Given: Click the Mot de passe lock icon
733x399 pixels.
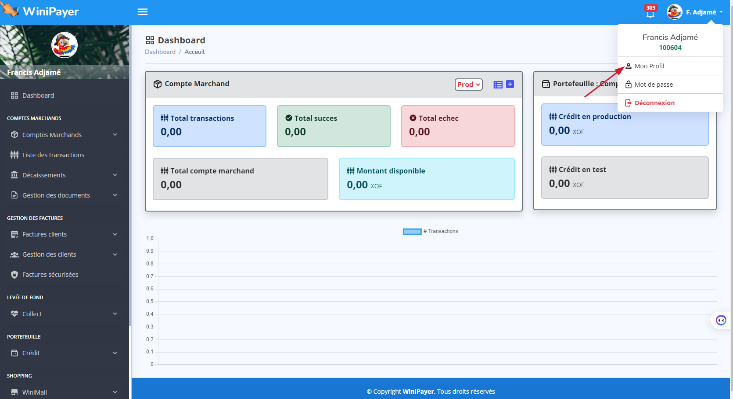Looking at the screenshot, I should click(x=629, y=85).
